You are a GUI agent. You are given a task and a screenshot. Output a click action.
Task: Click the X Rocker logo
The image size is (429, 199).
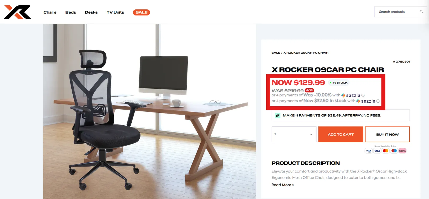17,12
